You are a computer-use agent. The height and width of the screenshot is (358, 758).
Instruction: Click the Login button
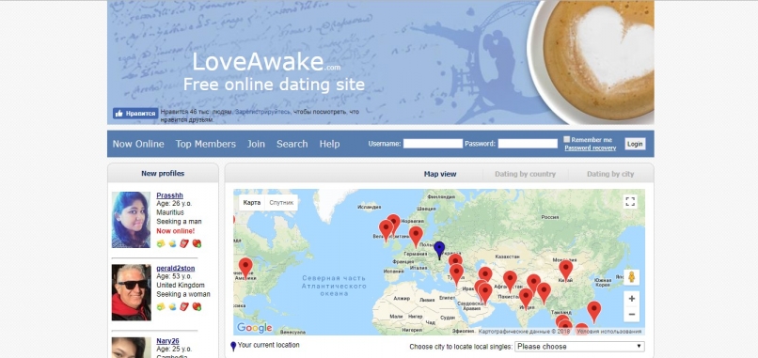pos(635,144)
